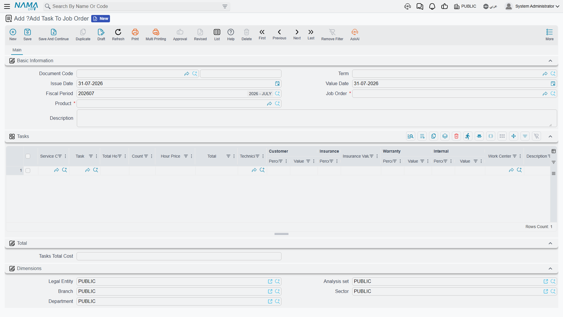The height and width of the screenshot is (317, 563).
Task: Click the Tasks Total Cost field
Action: pos(179,256)
